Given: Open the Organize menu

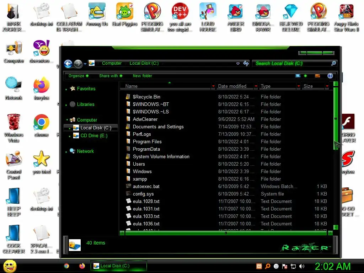Looking at the screenshot, I should pyautogui.click(x=79, y=76).
